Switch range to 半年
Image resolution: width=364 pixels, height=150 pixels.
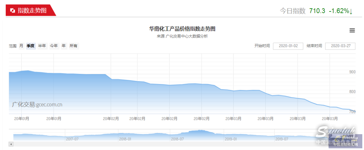[x=42, y=46]
